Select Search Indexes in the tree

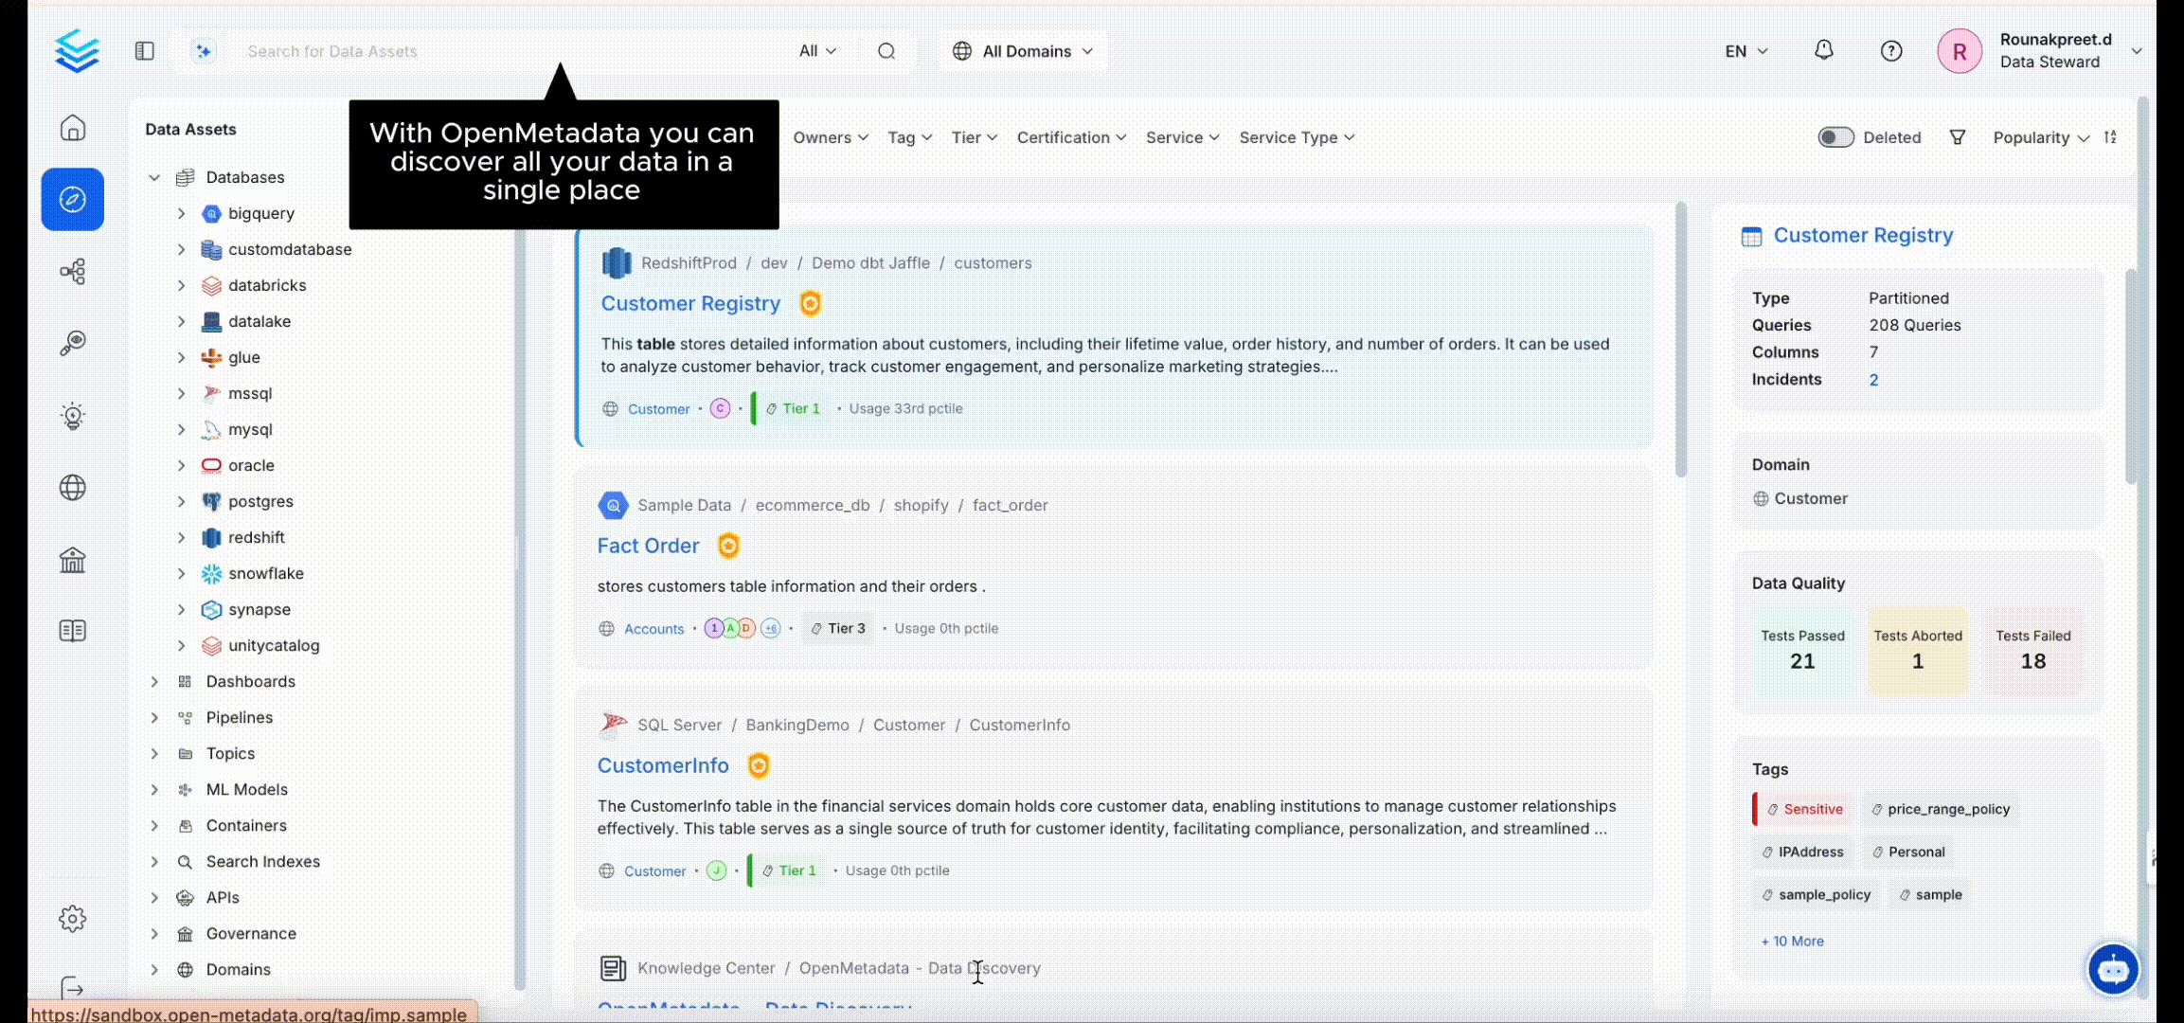[262, 861]
